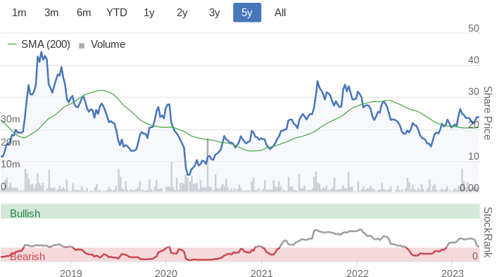497x277 pixels.
Task: Click the grey Volume square icon
Action: (x=82, y=46)
